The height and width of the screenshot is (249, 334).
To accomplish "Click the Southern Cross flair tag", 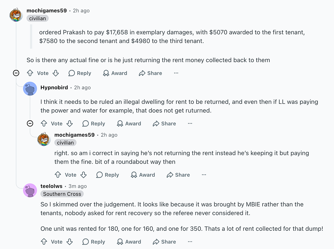I will click(x=62, y=194).
